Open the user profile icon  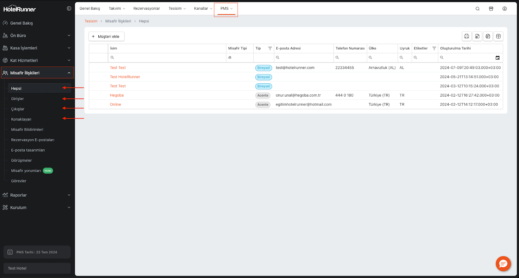[x=505, y=9]
